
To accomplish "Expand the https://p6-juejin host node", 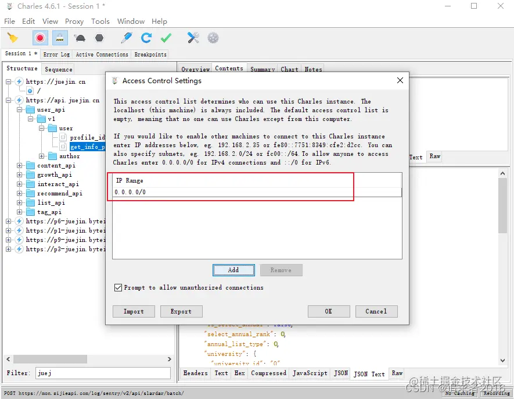I will (x=9, y=222).
